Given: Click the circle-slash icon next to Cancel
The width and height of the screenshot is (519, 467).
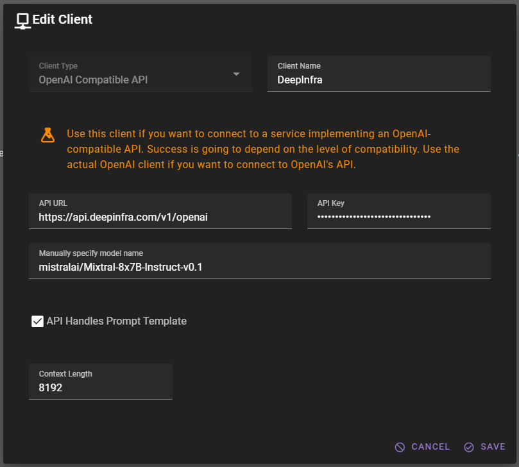Looking at the screenshot, I should [x=400, y=447].
